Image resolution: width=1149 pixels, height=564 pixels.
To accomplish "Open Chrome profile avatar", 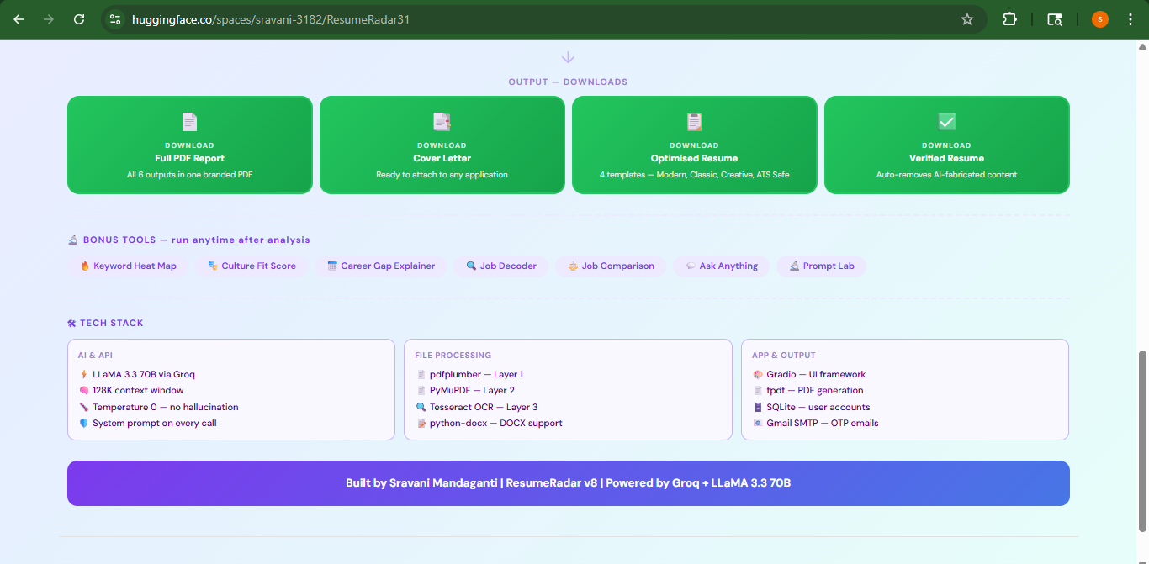I will click(1100, 18).
